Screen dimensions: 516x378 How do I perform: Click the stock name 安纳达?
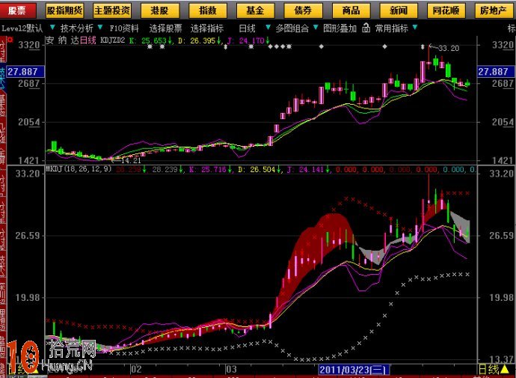[x=63, y=40]
